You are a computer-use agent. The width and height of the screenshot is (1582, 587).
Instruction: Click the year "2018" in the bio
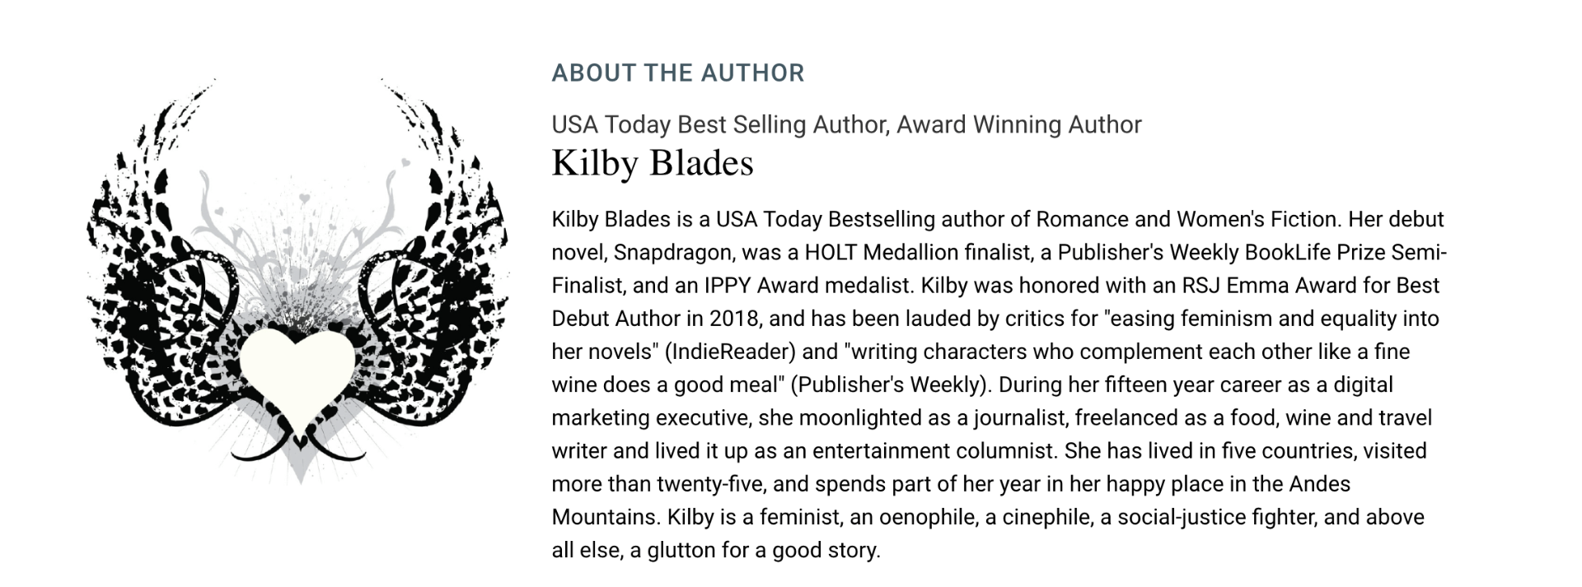[x=733, y=319]
